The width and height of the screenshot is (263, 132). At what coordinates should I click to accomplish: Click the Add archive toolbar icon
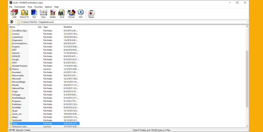[14, 13]
